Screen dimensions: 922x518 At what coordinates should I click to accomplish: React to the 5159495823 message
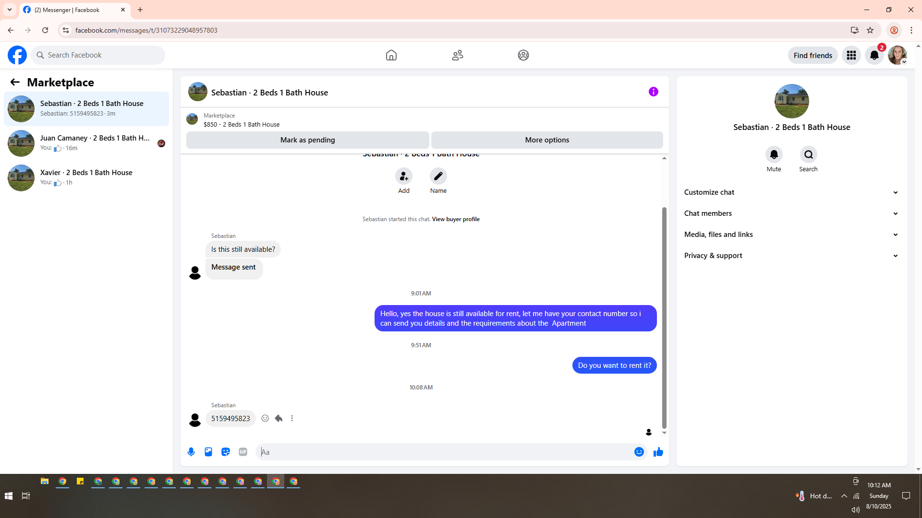tap(265, 418)
